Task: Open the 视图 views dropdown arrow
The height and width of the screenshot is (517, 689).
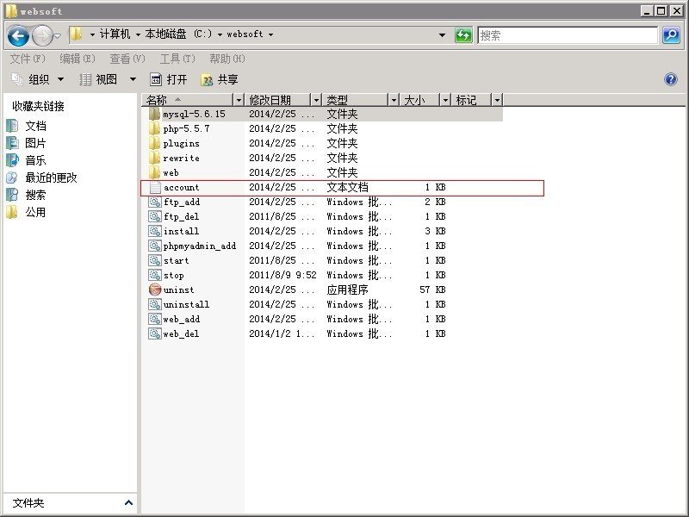Action: [133, 79]
